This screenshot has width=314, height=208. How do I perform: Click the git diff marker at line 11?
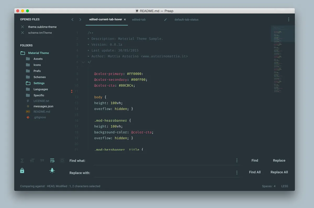(72, 91)
